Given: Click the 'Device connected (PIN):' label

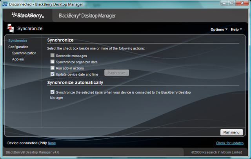Looking at the screenshot, I should pyautogui.click(x=27, y=143).
